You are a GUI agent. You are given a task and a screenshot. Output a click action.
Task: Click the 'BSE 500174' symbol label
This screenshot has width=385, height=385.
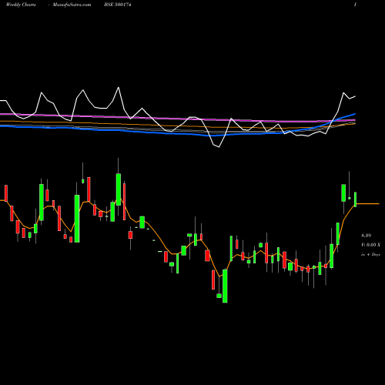(118, 5)
